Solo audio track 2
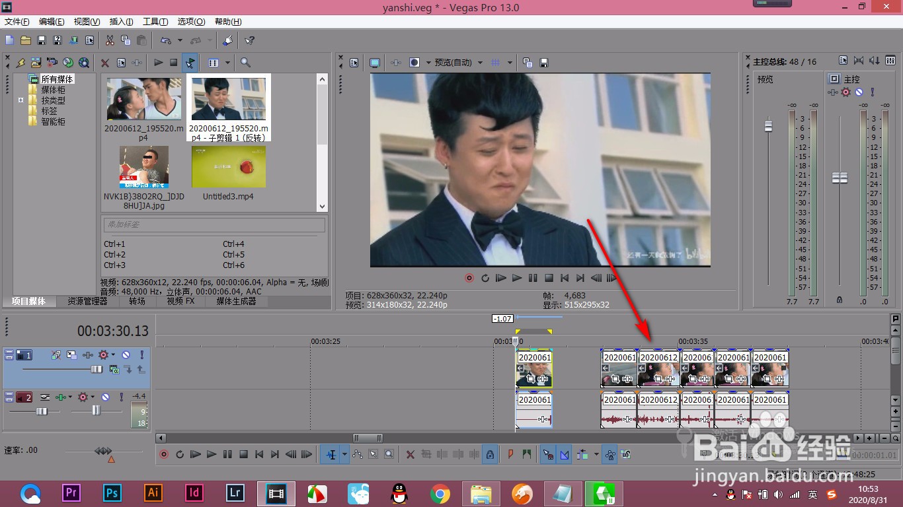Screen dimensions: 903x507 click(121, 397)
